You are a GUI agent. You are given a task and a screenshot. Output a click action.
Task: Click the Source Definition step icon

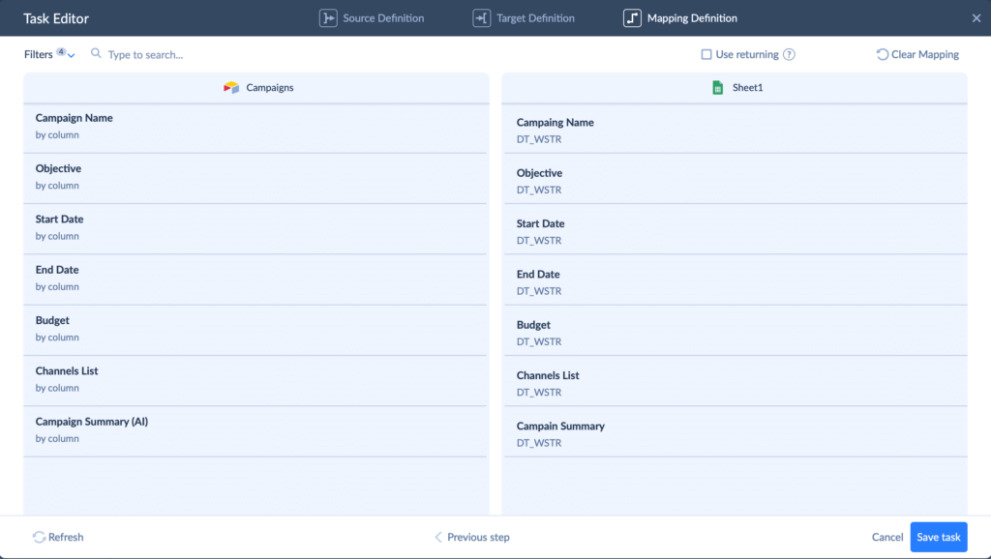[328, 18]
